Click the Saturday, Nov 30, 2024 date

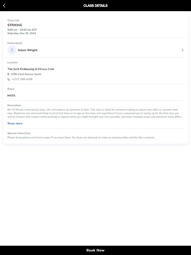[22, 33]
